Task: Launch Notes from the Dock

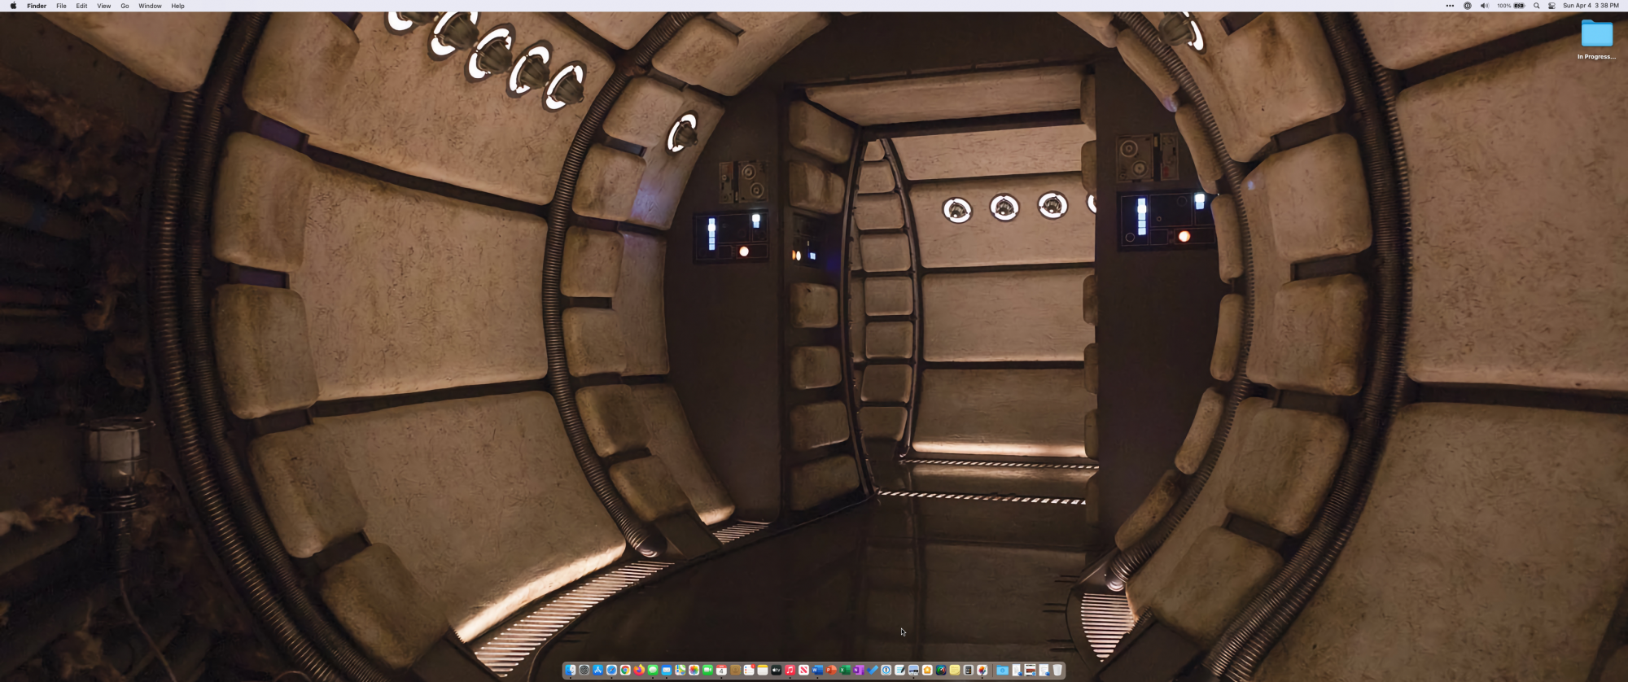Action: tap(763, 670)
